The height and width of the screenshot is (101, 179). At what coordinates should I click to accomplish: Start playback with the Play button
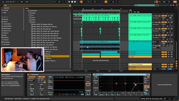[69, 2]
